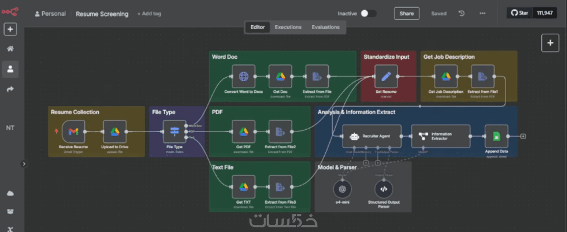Click the Model & Parser sticky title
Screen dimensions: 567x232
[337, 167]
